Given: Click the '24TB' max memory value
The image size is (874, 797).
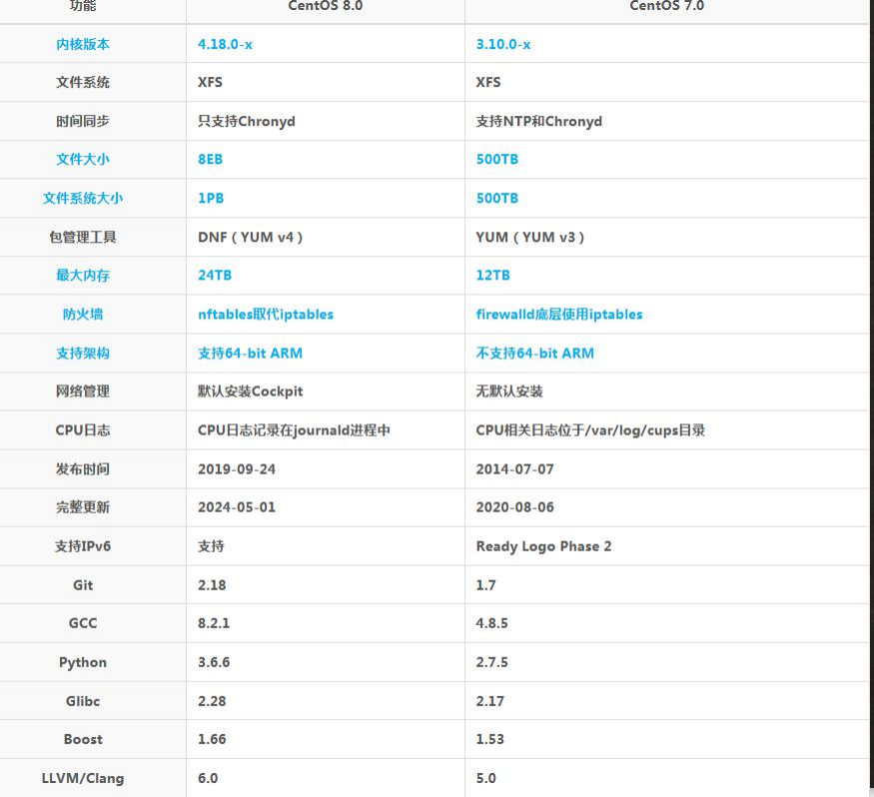Looking at the screenshot, I should [215, 275].
